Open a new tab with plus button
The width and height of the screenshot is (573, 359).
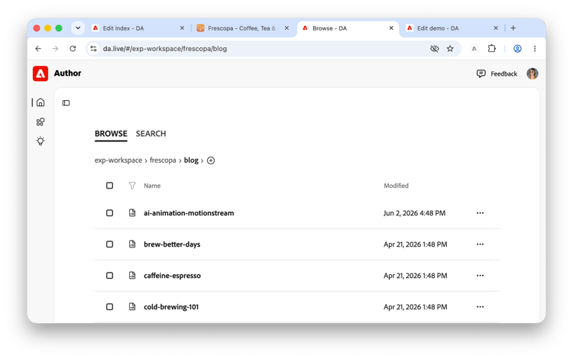tap(513, 28)
